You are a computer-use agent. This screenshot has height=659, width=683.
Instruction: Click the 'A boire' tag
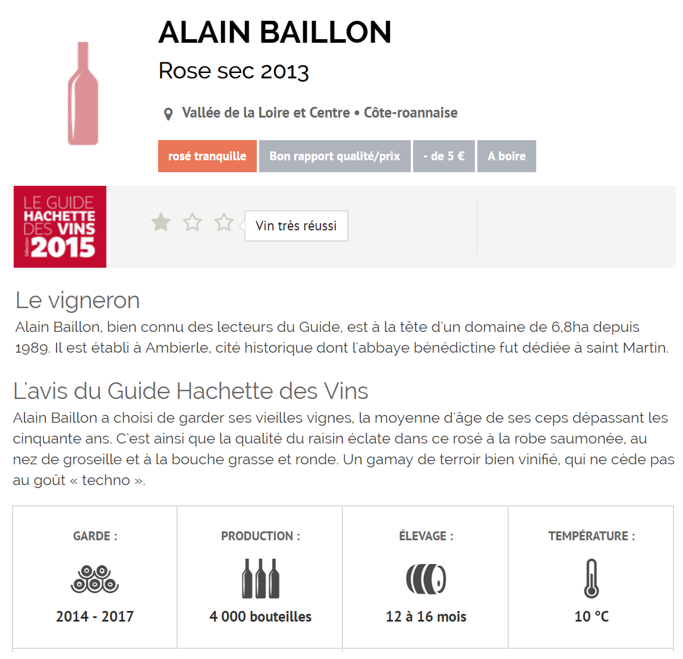(506, 156)
